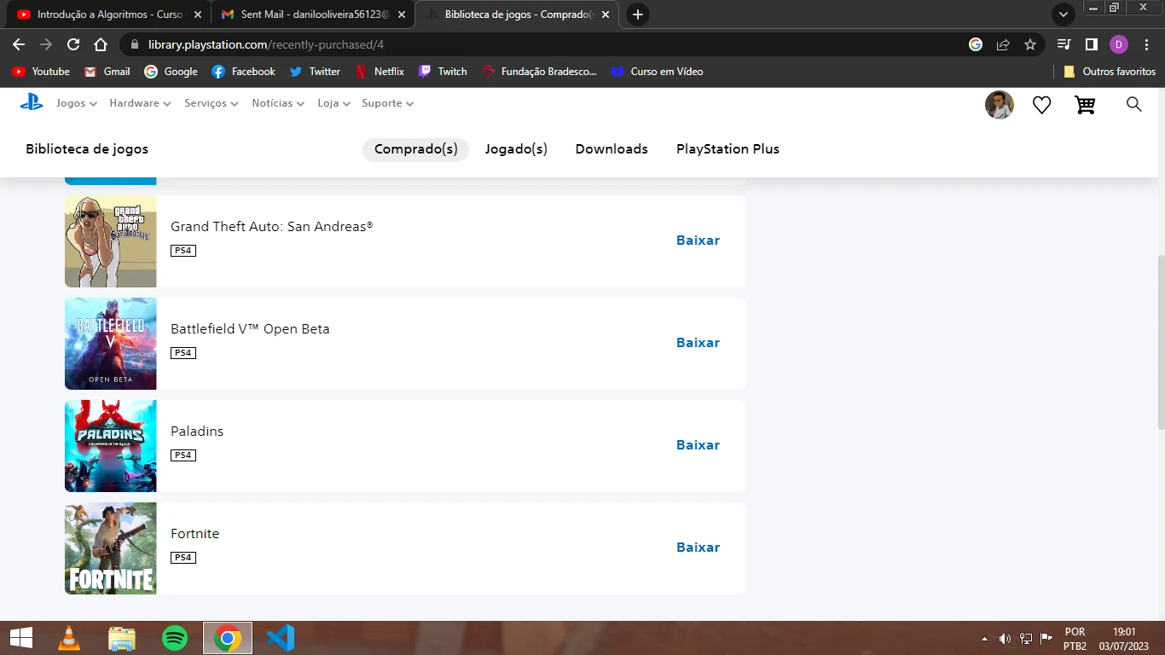This screenshot has width=1165, height=655.
Task: Open Spotify from the taskbar
Action: pyautogui.click(x=175, y=638)
